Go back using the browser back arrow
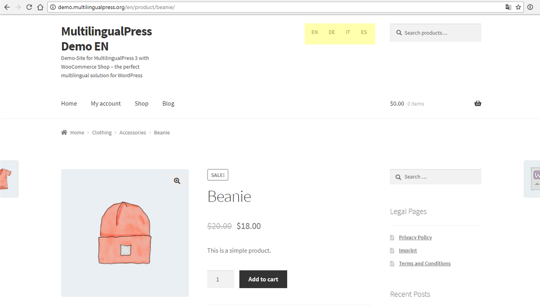The width and height of the screenshot is (540, 307). coord(7,7)
